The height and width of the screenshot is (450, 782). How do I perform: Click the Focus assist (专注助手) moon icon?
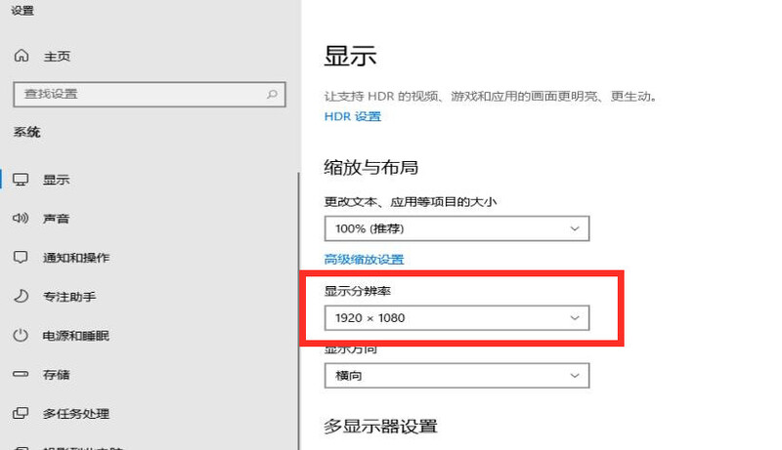click(x=21, y=296)
